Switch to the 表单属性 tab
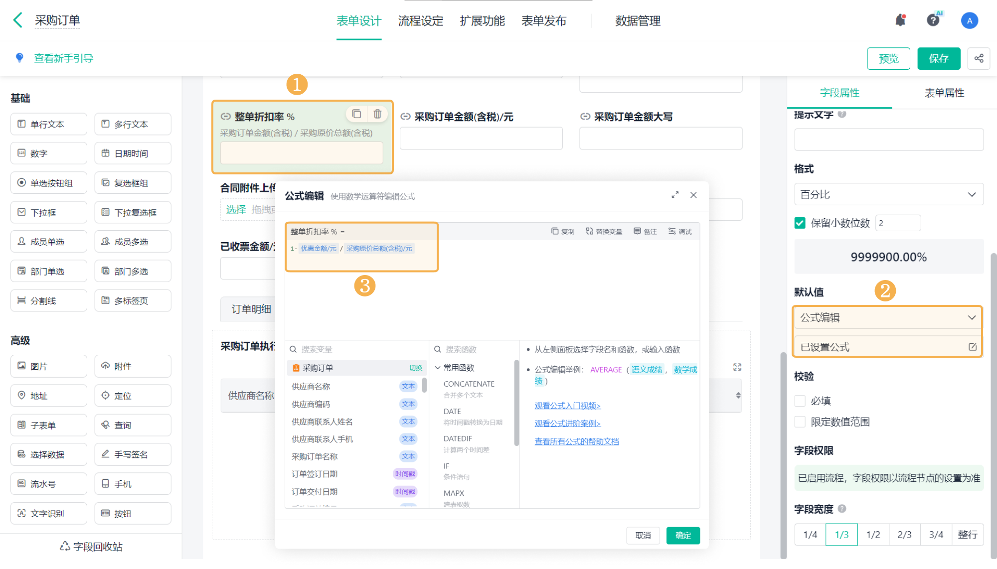This screenshot has width=997, height=569. pos(944,93)
